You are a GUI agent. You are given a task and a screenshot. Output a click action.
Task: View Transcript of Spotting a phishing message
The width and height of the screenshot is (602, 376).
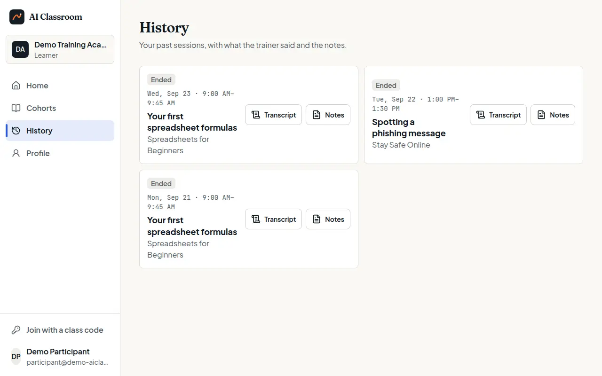coord(498,115)
